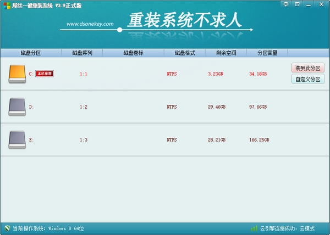
Task: Click the title bar menu icon beside minimize
Action: [297, 4]
